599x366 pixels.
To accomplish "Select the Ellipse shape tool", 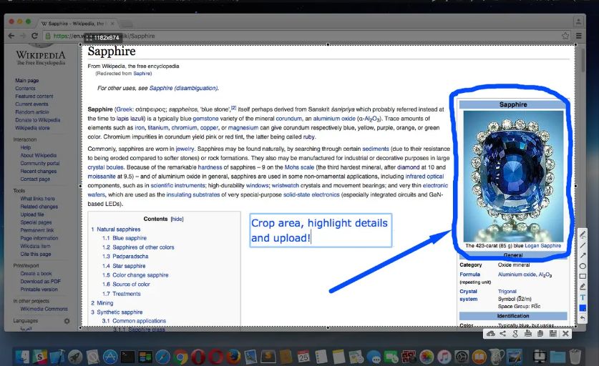I will coord(583,266).
